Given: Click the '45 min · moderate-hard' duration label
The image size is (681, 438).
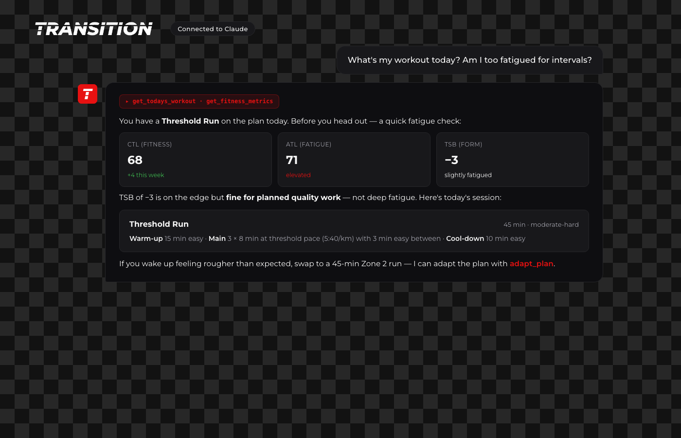Looking at the screenshot, I should 541,225.
